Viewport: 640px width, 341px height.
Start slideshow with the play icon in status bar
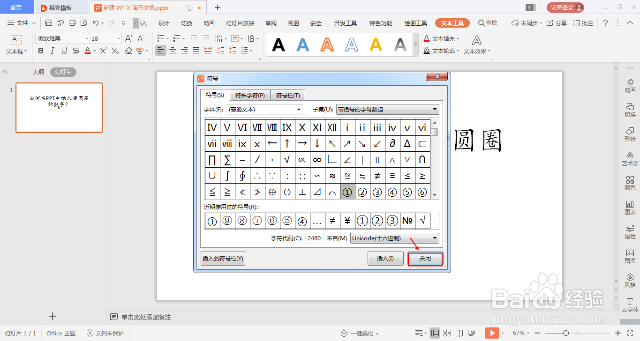[492, 333]
